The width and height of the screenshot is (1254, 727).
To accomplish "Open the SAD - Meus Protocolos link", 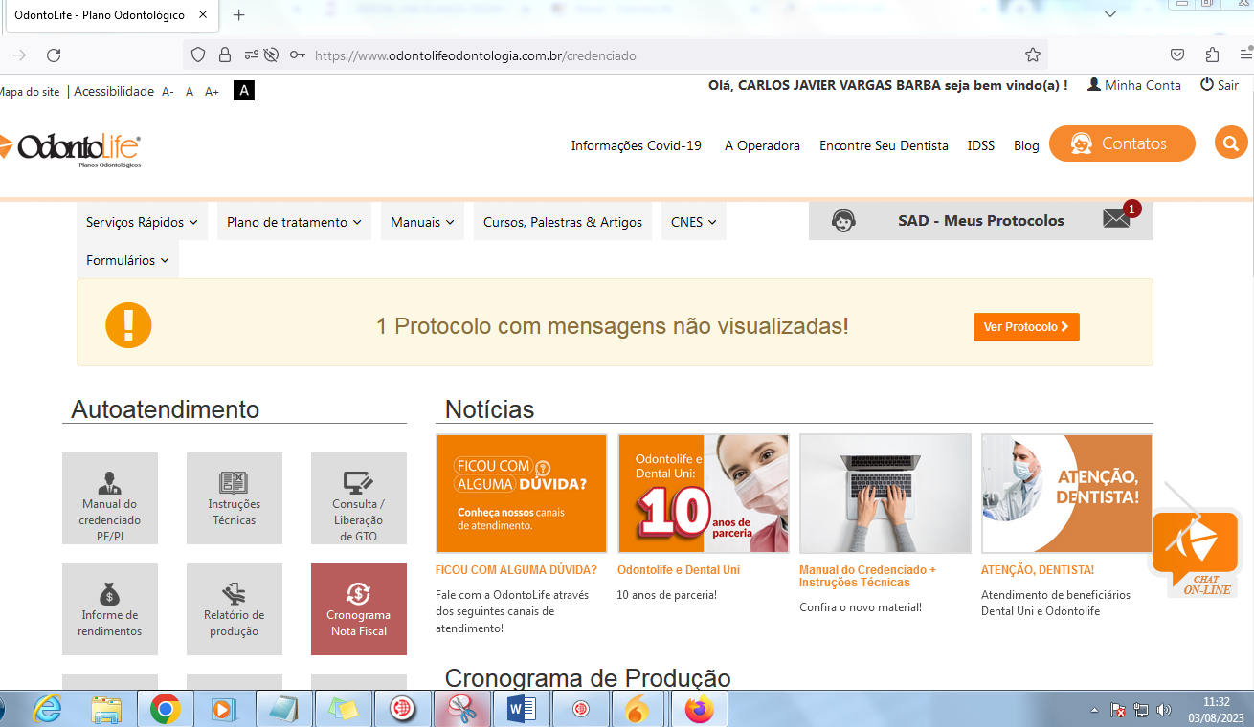I will 981,221.
